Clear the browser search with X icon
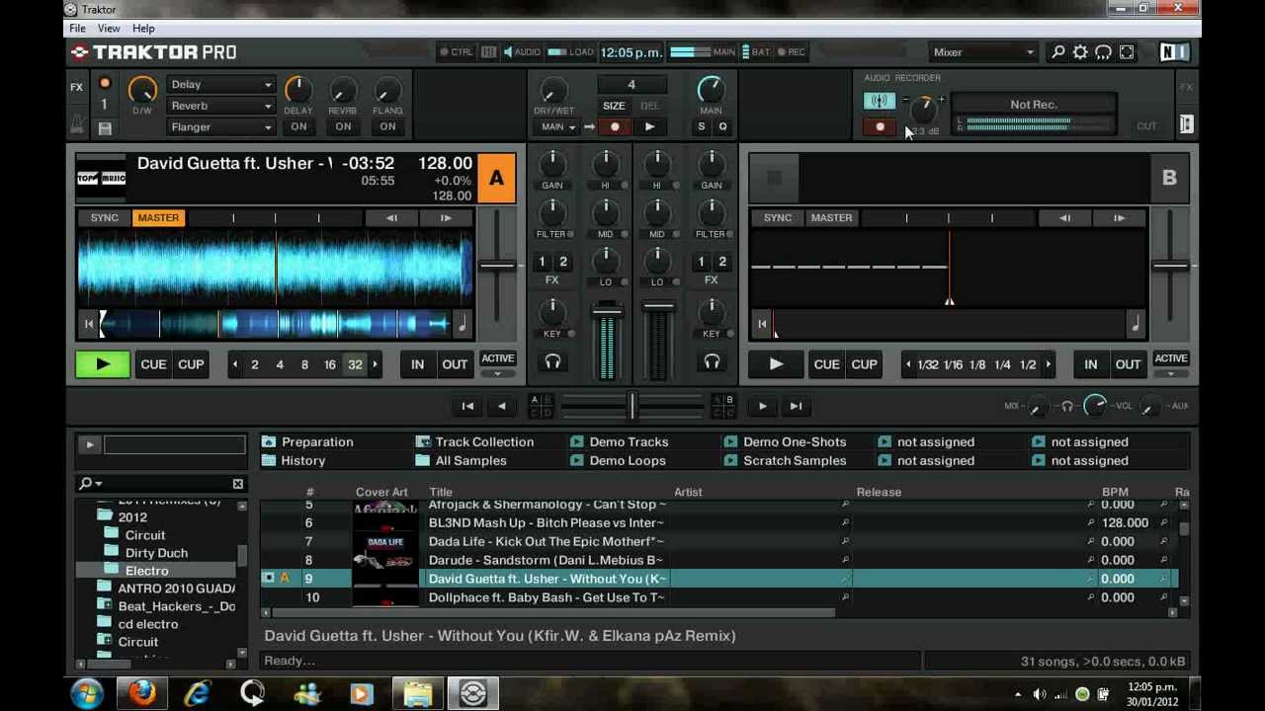The height and width of the screenshot is (711, 1265). click(237, 484)
